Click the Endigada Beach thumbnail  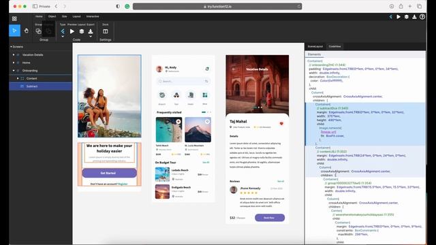pyautogui.click(x=162, y=192)
